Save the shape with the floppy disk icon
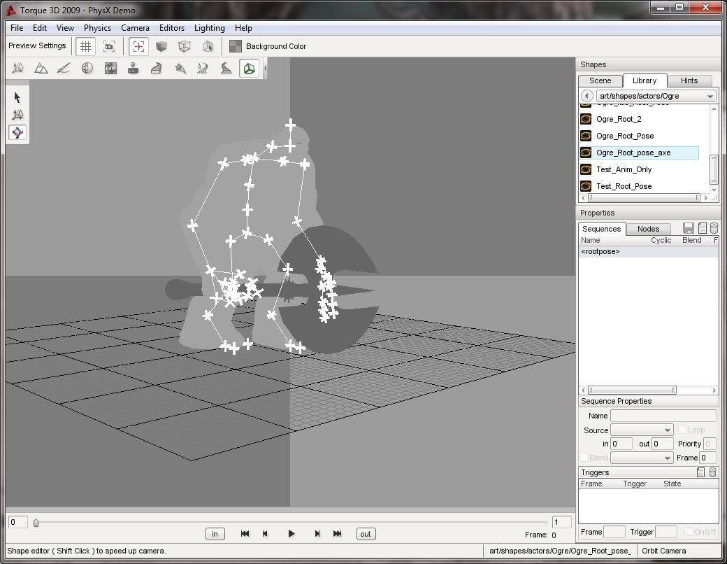The width and height of the screenshot is (727, 564). point(689,229)
